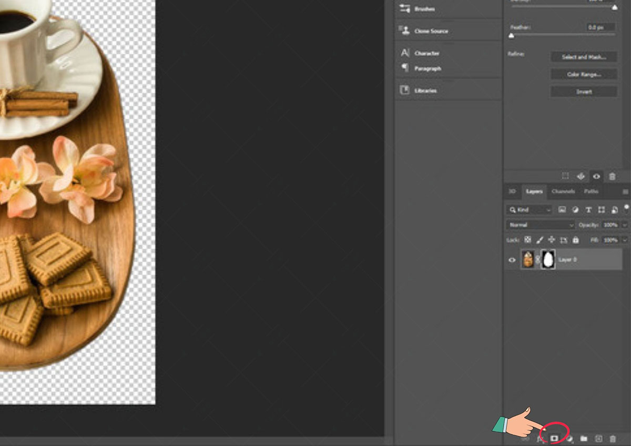Image resolution: width=631 pixels, height=446 pixels.
Task: Lock image pixels brush icon
Action: [x=540, y=240]
